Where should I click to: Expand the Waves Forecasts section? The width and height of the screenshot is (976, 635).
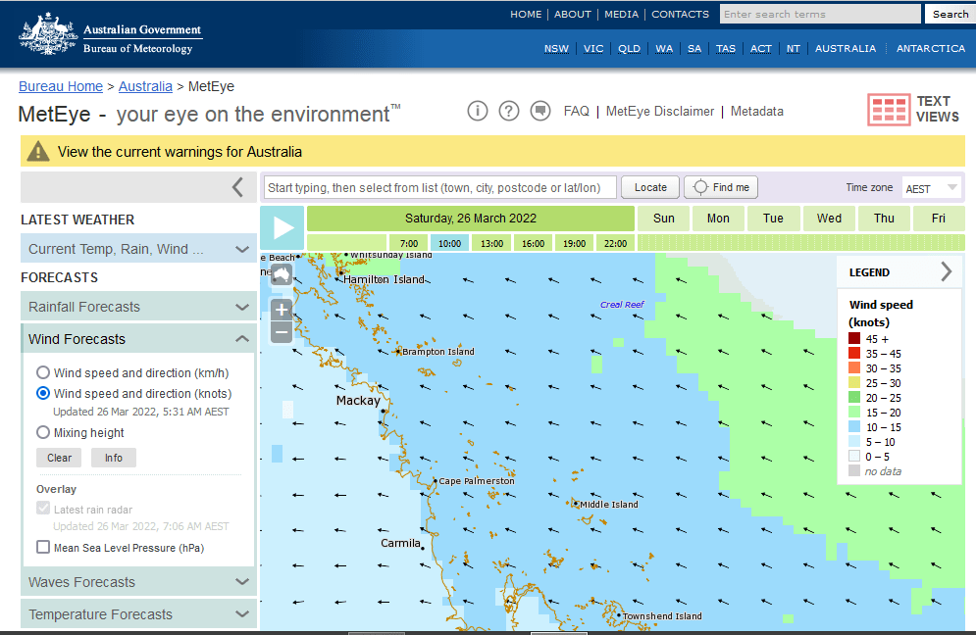pos(138,582)
